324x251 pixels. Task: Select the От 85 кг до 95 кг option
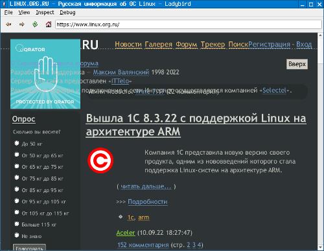point(17,190)
